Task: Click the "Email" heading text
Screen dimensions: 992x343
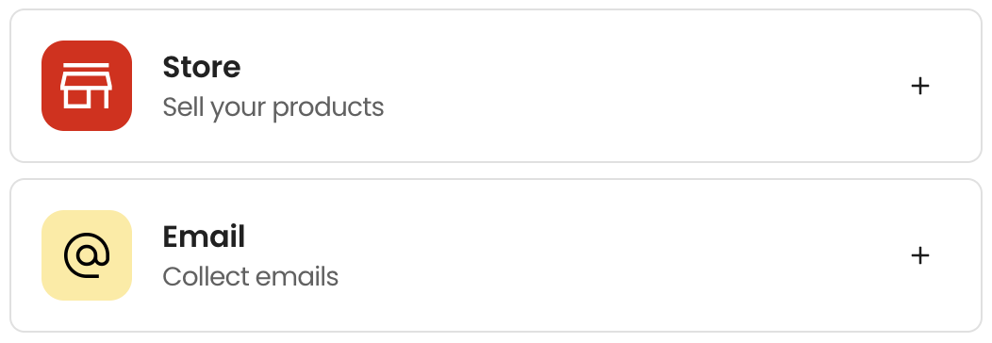Action: tap(204, 237)
